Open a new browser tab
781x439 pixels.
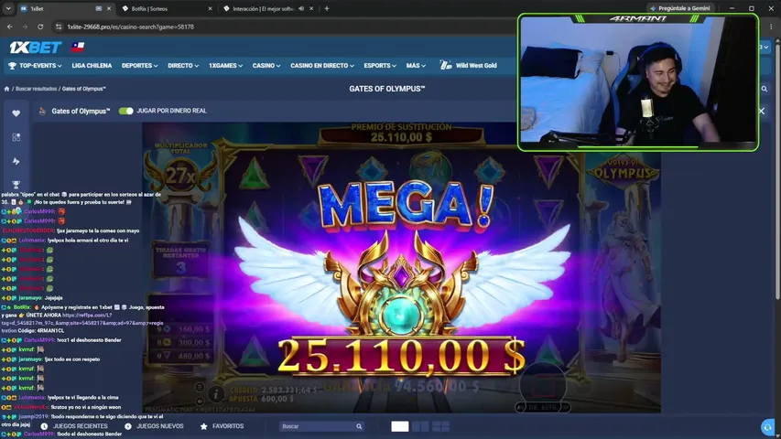click(x=327, y=8)
